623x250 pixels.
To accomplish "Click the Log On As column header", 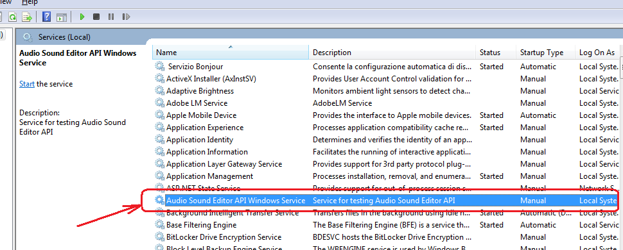I will [597, 53].
